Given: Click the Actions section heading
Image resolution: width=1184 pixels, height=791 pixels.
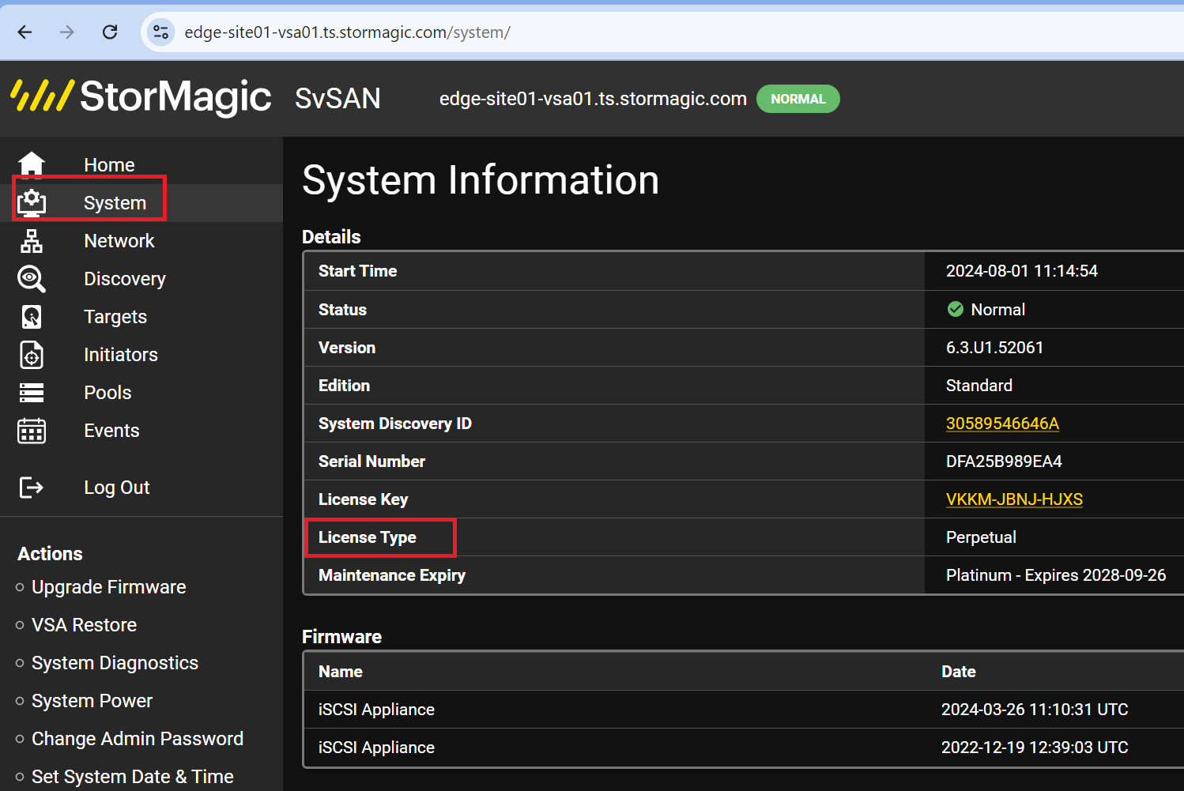Looking at the screenshot, I should point(50,554).
